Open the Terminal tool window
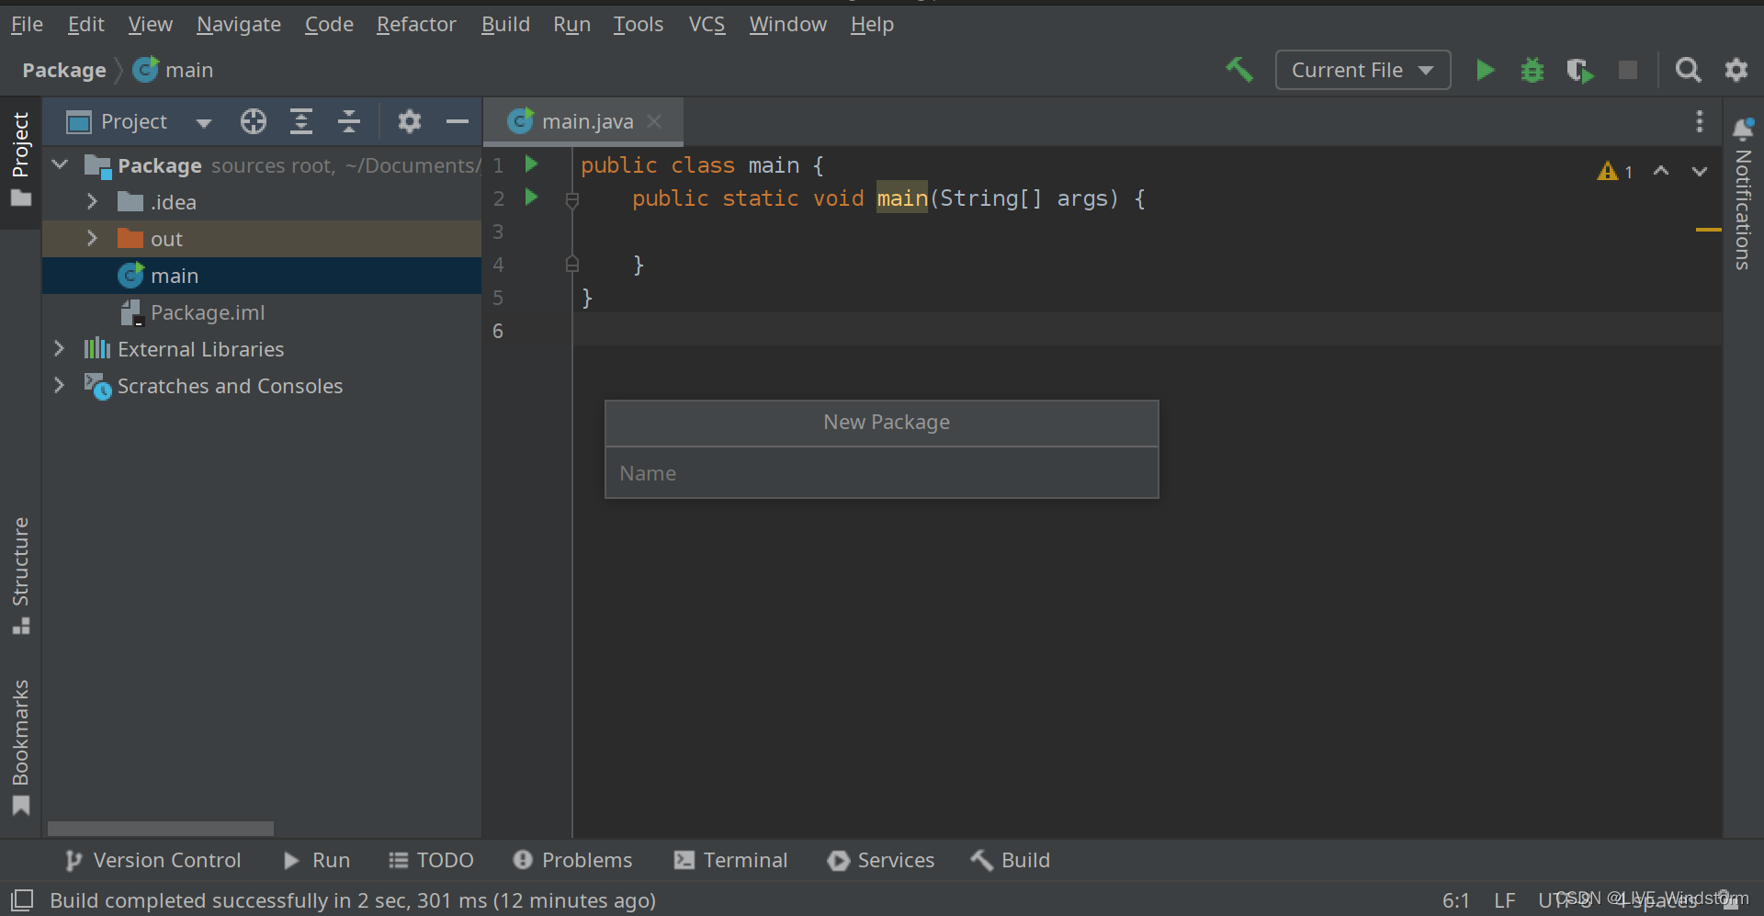The image size is (1764, 916). tap(731, 860)
